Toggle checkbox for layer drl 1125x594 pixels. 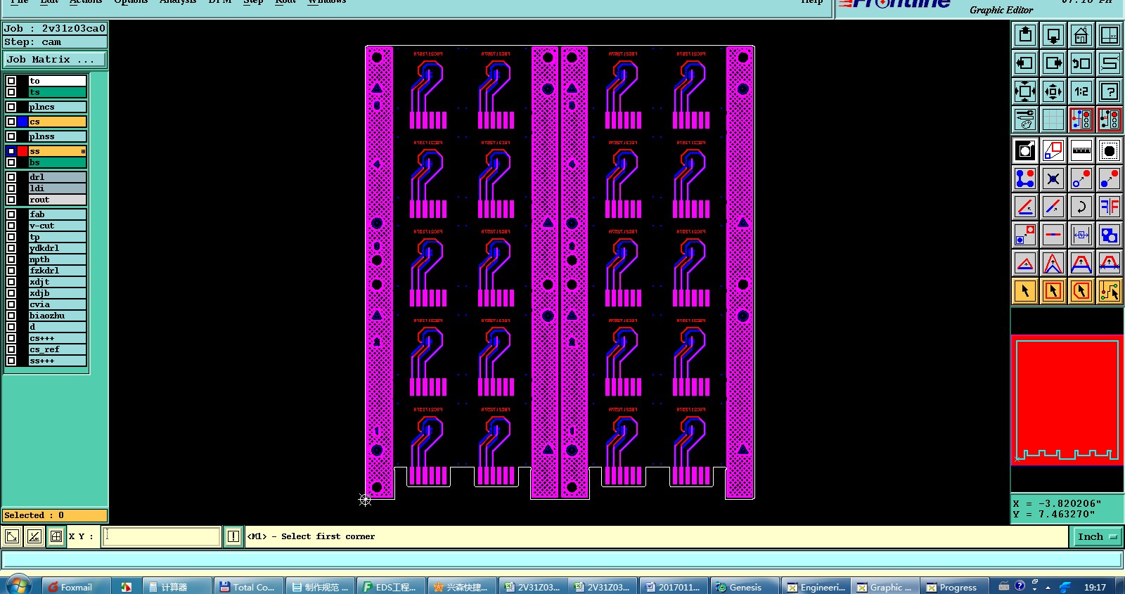click(11, 177)
